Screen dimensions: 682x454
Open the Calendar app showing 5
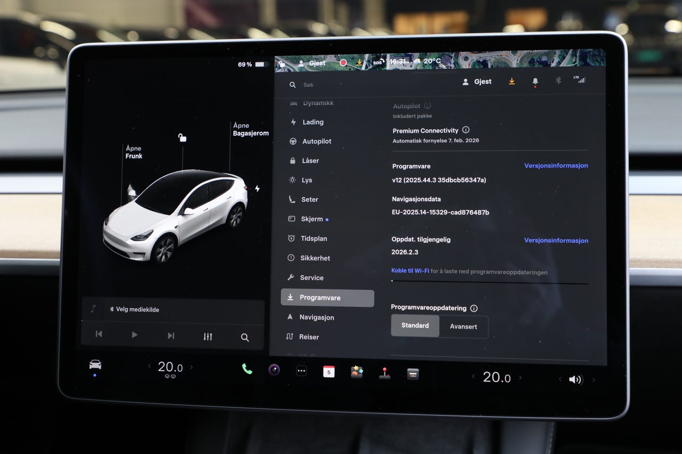click(x=329, y=372)
